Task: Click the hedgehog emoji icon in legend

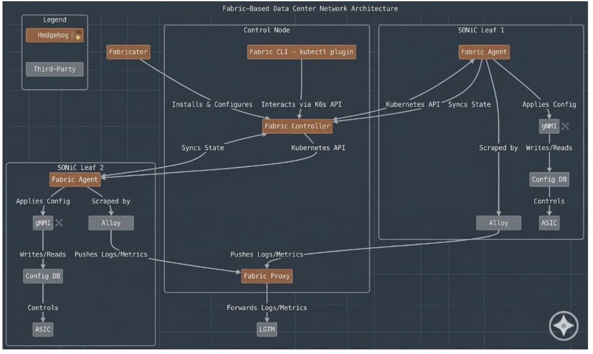Action: tap(77, 35)
